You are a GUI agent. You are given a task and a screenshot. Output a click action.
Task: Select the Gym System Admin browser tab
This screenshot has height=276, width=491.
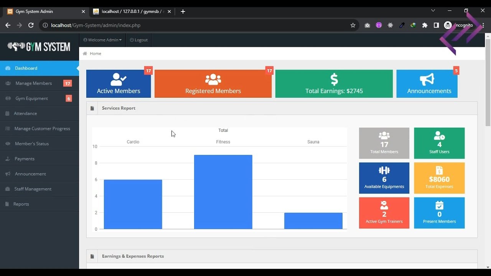point(46,11)
